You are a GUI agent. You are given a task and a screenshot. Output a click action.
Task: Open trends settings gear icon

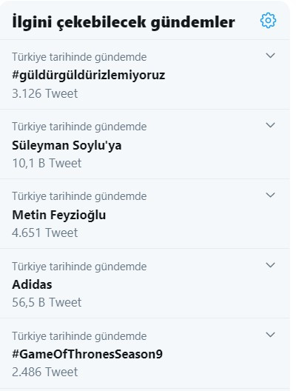(268, 20)
